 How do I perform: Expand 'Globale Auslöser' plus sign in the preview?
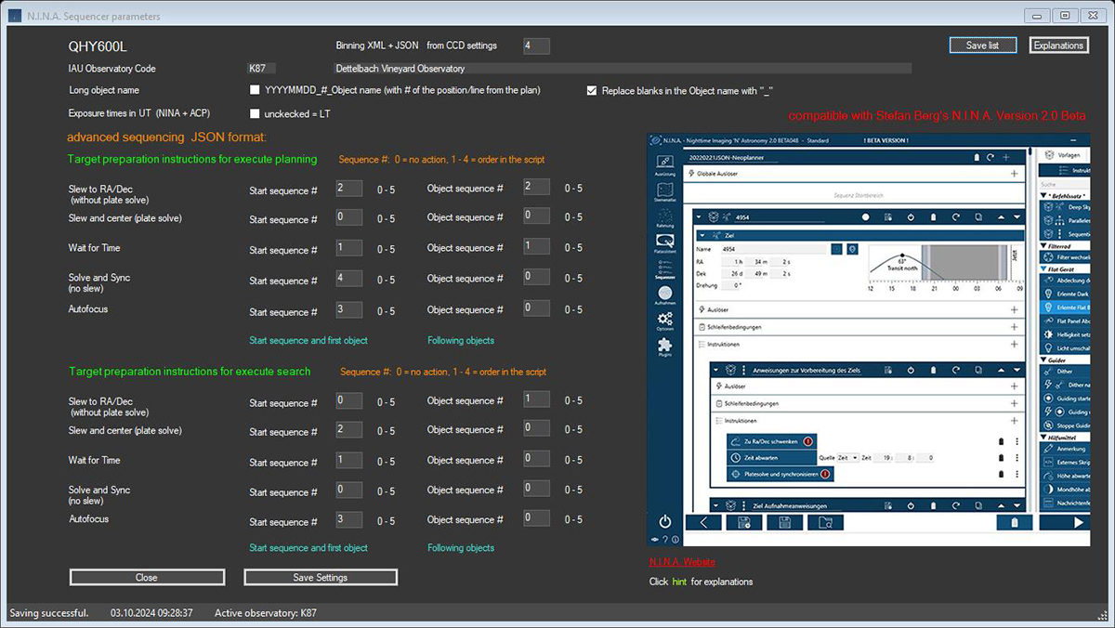click(1014, 174)
